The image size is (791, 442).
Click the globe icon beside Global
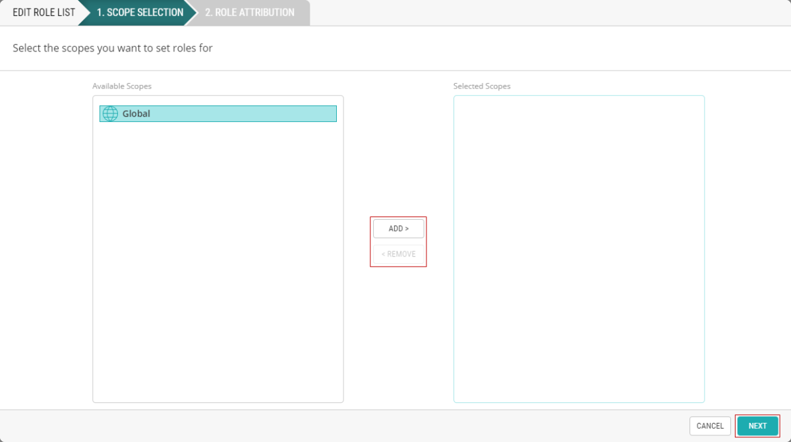click(110, 114)
